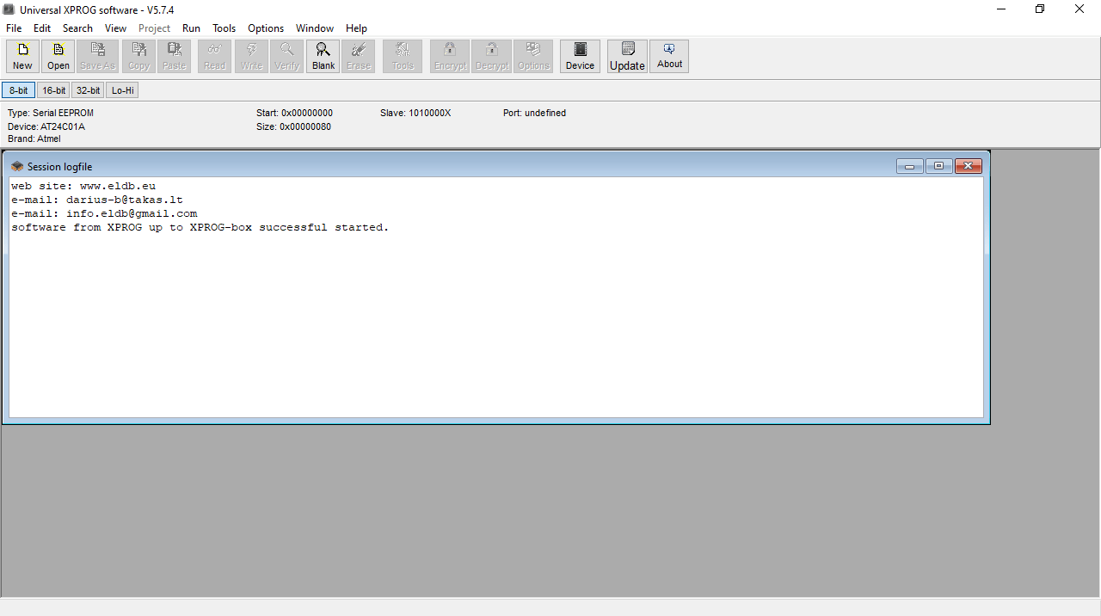Click the 'successful started' log line

click(200, 227)
